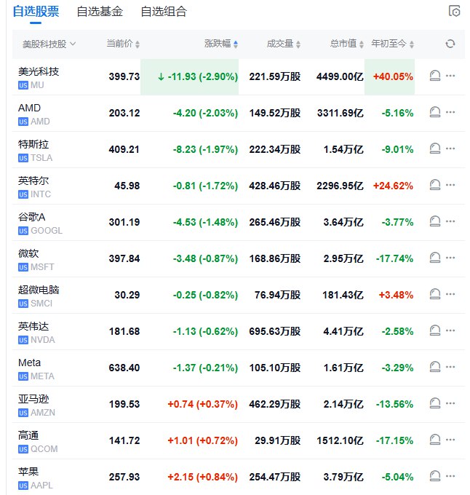Open more options for 苹果 AAPL
This screenshot has height=495, width=470.
pyautogui.click(x=450, y=476)
